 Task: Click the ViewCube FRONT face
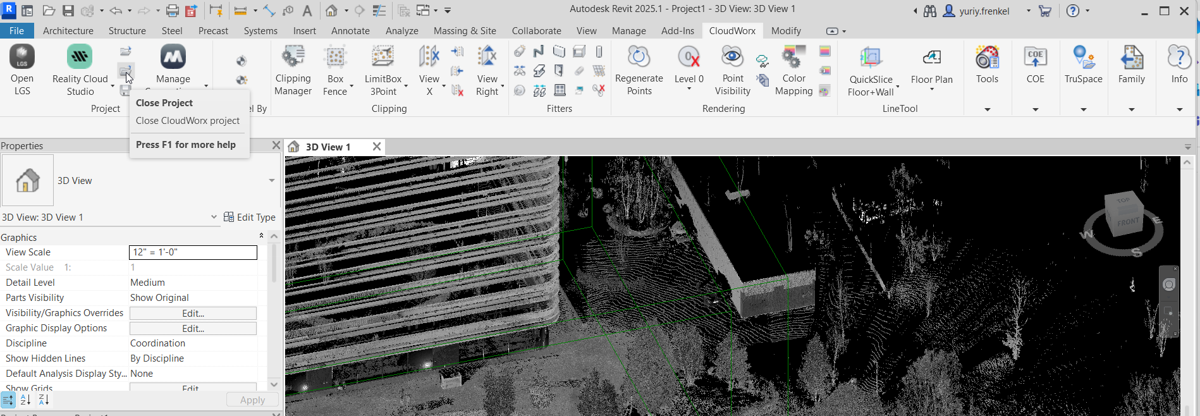[1127, 223]
